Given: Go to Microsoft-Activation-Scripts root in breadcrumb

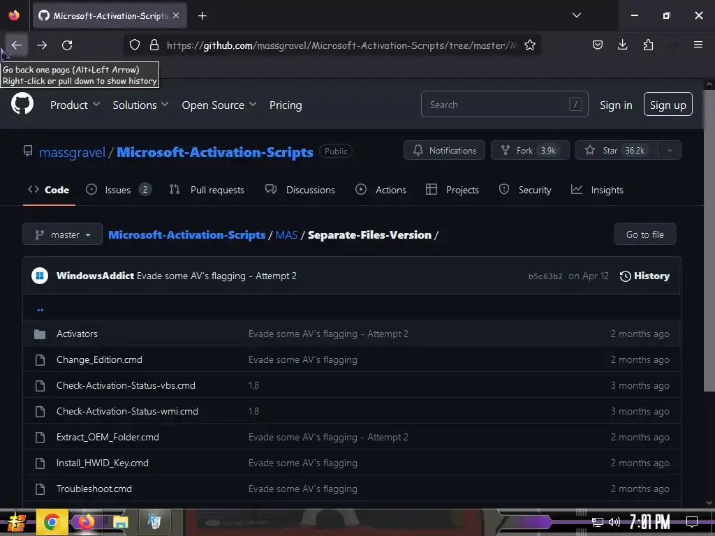Looking at the screenshot, I should pos(186,234).
